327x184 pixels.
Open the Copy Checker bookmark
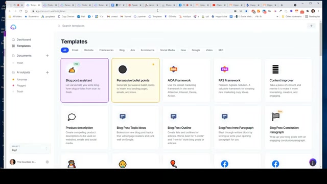coord(66,16)
